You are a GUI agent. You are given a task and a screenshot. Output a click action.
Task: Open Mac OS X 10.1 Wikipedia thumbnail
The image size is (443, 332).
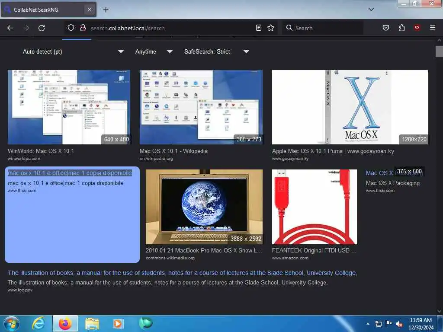tap(201, 107)
